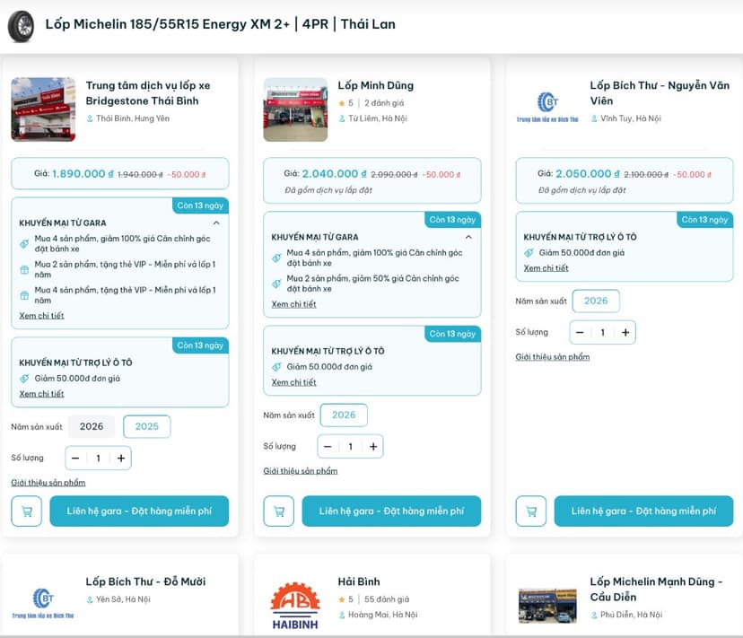Decrease quantity in Lốp Minh Dũng card
This screenshot has height=638, width=743.
click(328, 447)
